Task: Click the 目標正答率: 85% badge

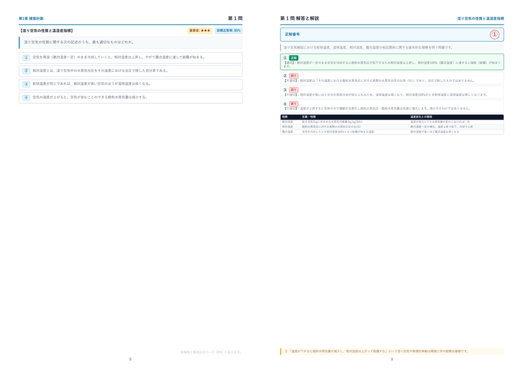Action: click(x=228, y=31)
